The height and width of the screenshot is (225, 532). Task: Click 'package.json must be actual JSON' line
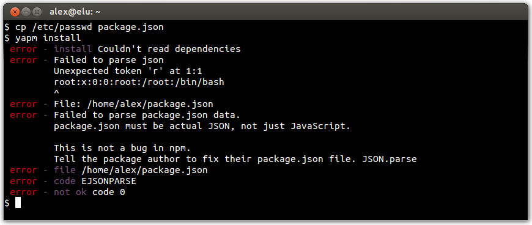pyautogui.click(x=202, y=126)
